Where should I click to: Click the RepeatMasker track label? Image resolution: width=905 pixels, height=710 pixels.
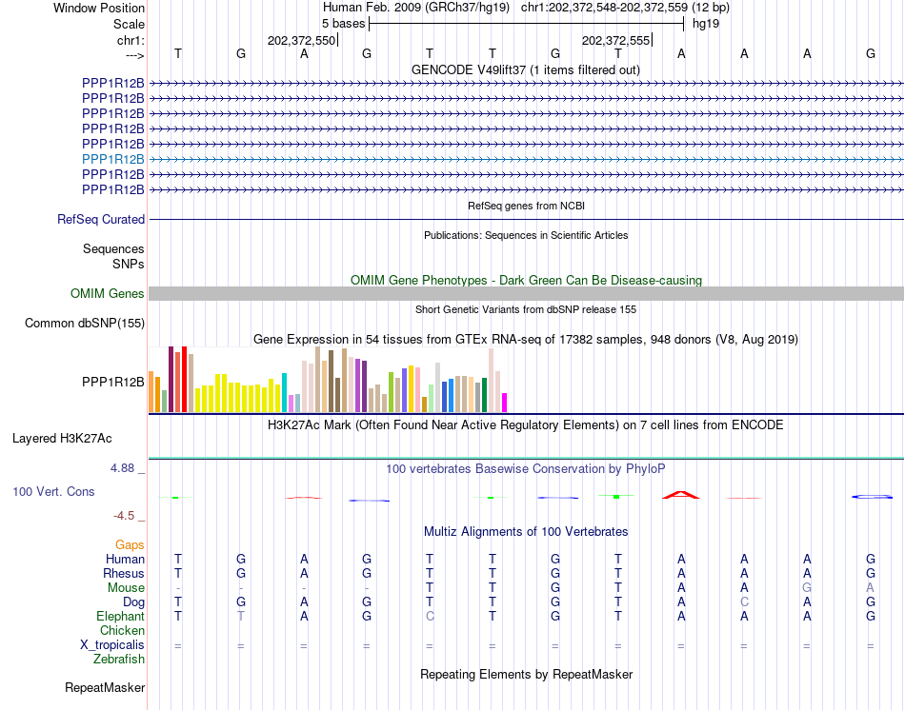click(x=105, y=687)
